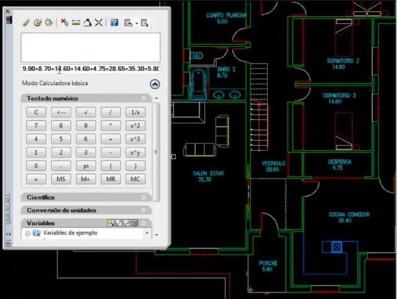397x299 pixels.
Task: Click the number 0 key
Action: tap(36, 166)
